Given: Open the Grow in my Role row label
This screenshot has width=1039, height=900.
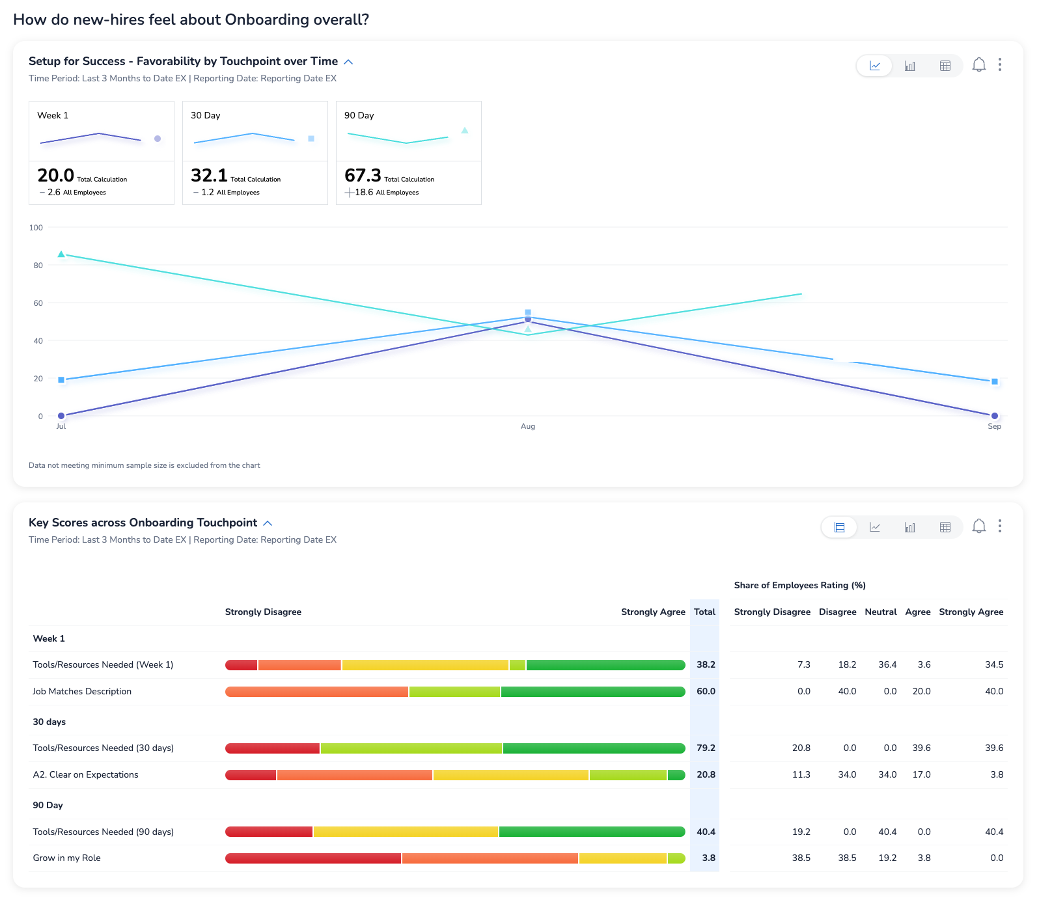Looking at the screenshot, I should (x=67, y=858).
